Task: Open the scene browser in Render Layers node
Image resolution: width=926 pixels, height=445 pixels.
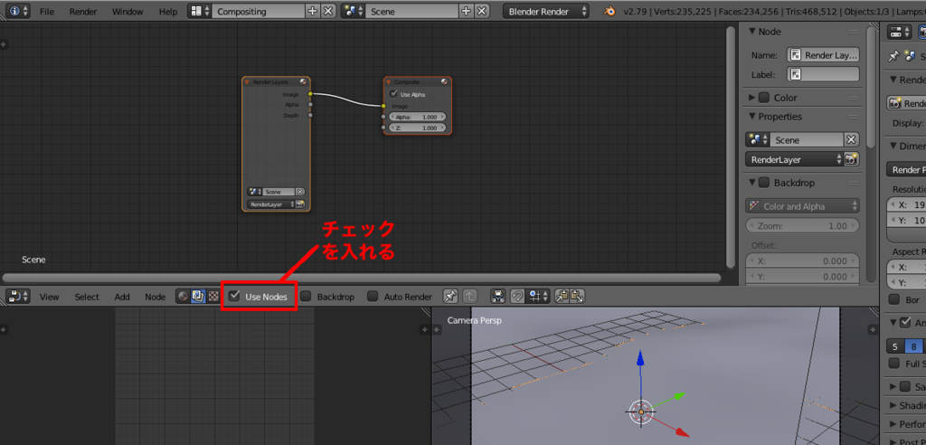Action: coord(254,192)
